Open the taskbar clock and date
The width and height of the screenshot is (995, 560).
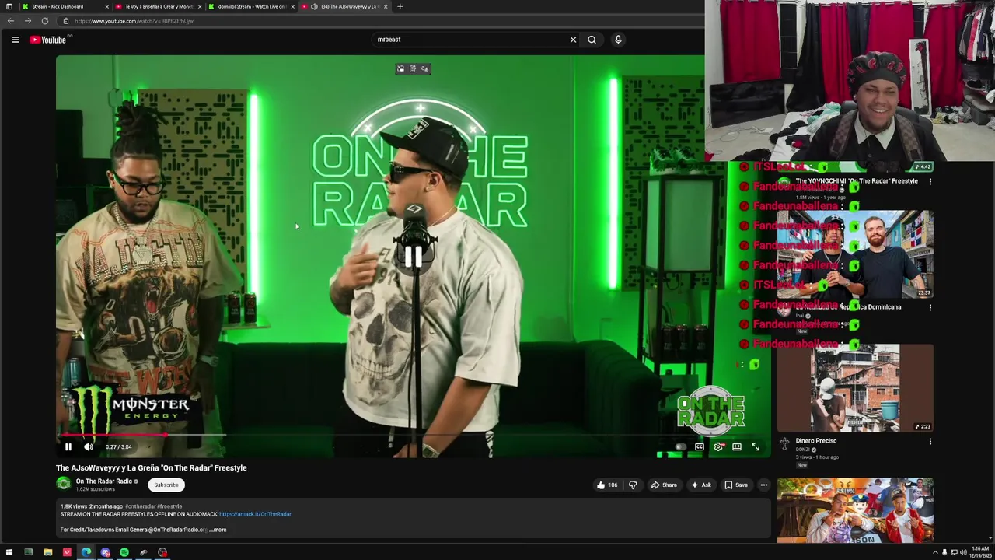point(979,552)
